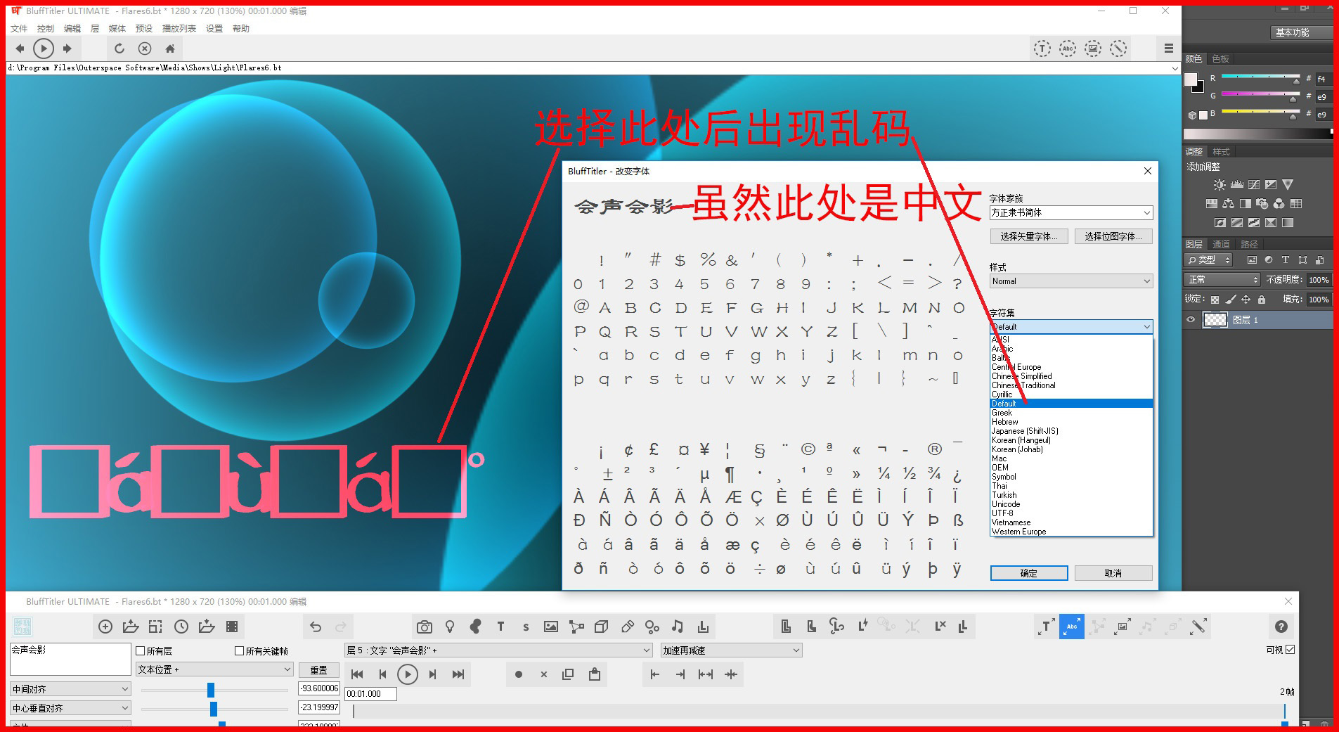Click the stop circle-x icon in top toolbar

(x=145, y=49)
